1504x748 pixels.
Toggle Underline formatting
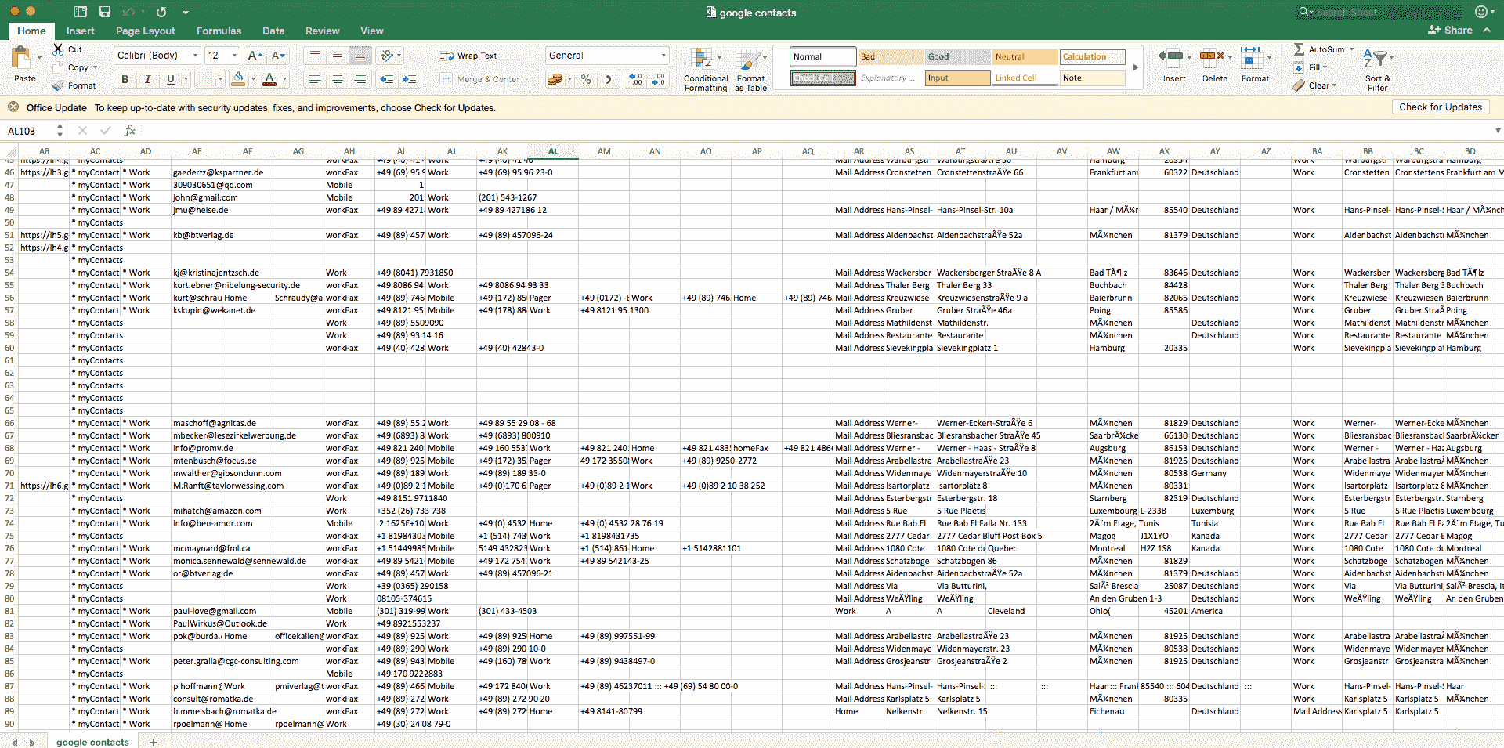point(170,79)
